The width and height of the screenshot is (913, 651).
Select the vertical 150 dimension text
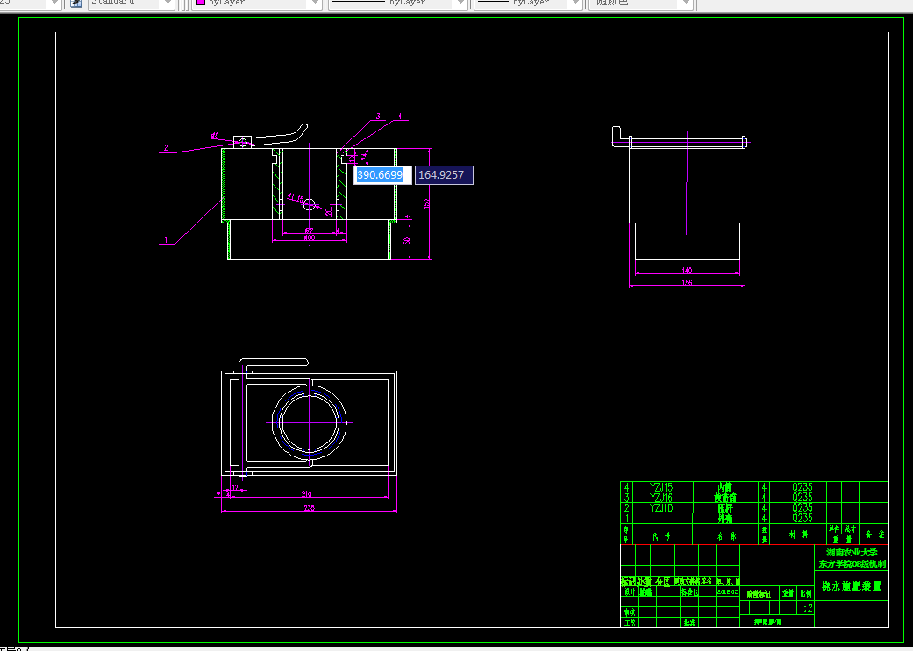click(426, 203)
